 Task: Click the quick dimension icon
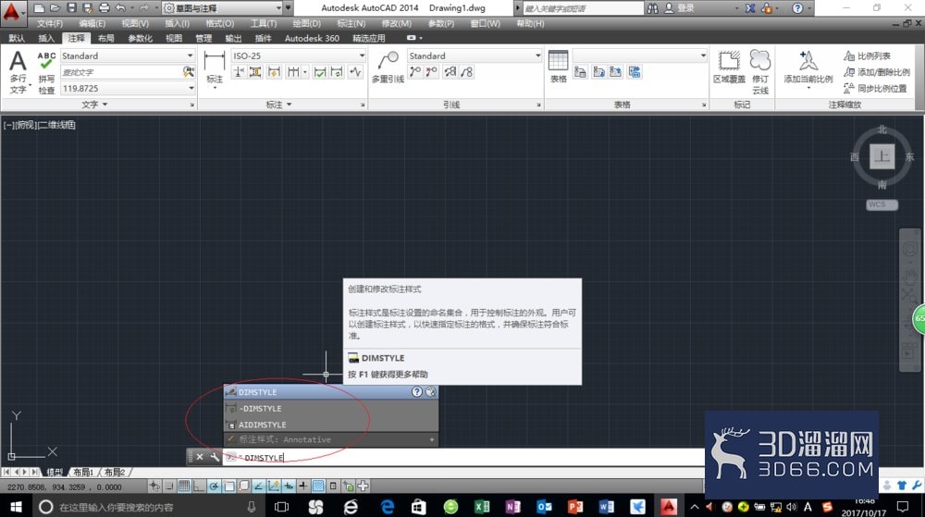pos(273,72)
